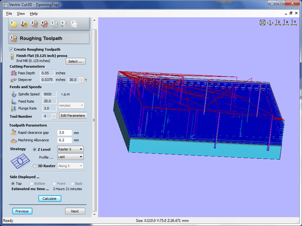302x226 pixels.
Task: Decrease the stepover percentage spinner
Action: 82,81
